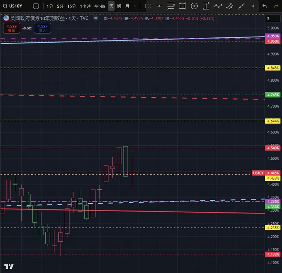Viewport: 282px width, 273px height.
Task: Select the 週 weekly timeframe
Action: (x=119, y=6)
